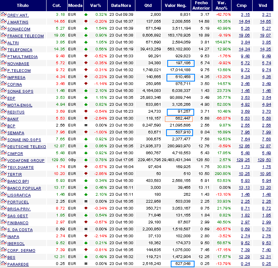
Task: Open the chart icon beside PARAREDE
Action: (3, 263)
